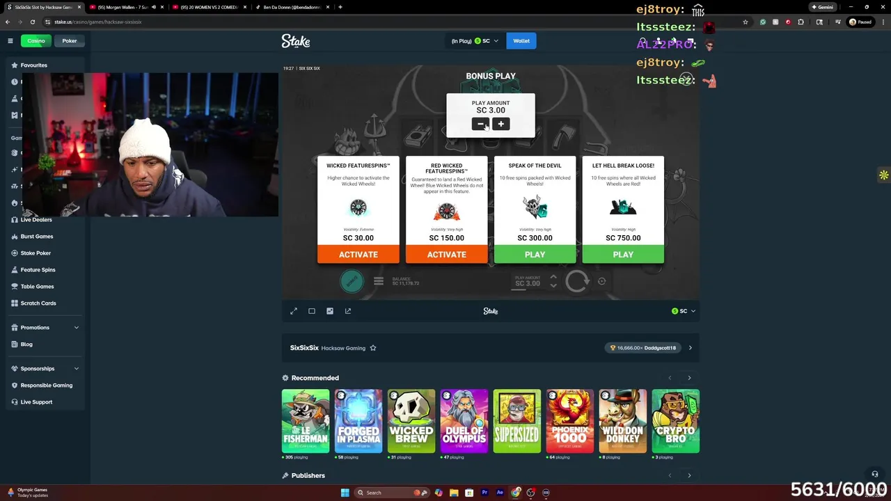Open Le Fisherman game thumbnail

[306, 421]
